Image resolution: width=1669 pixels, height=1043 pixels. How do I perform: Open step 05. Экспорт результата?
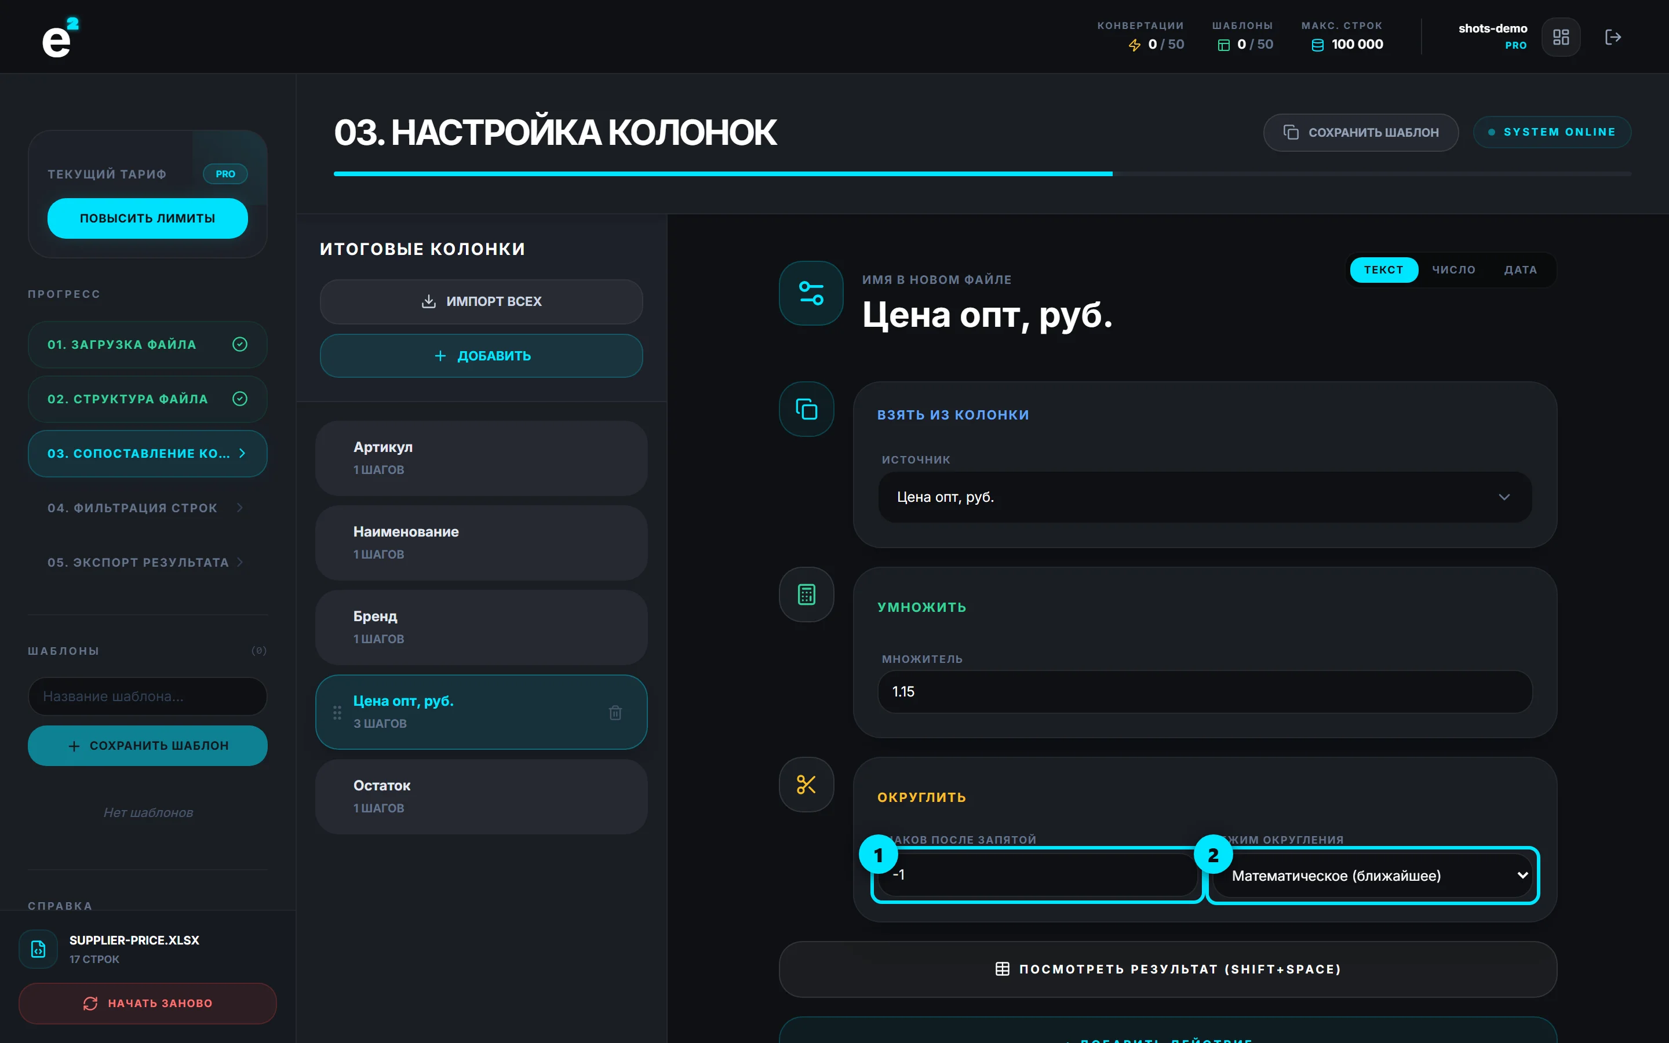[148, 562]
